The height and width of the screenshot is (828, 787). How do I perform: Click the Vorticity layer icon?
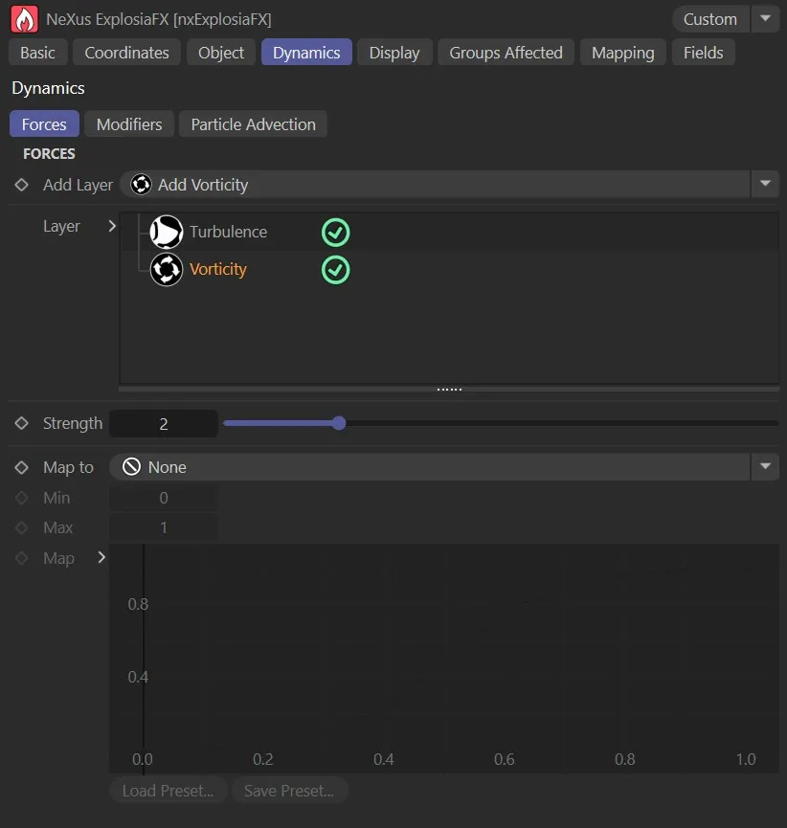tap(166, 269)
